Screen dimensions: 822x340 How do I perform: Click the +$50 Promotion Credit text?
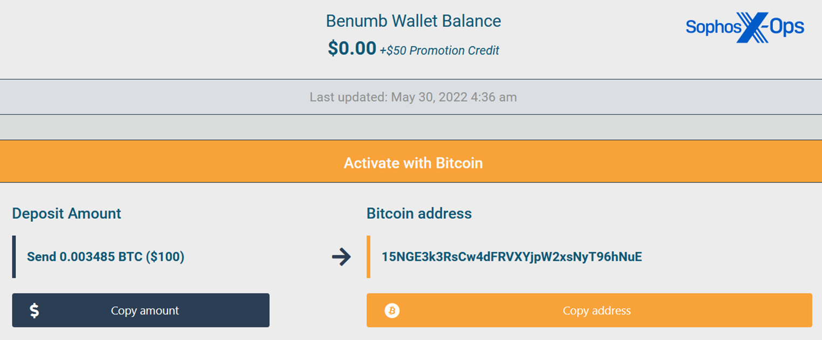tap(439, 51)
